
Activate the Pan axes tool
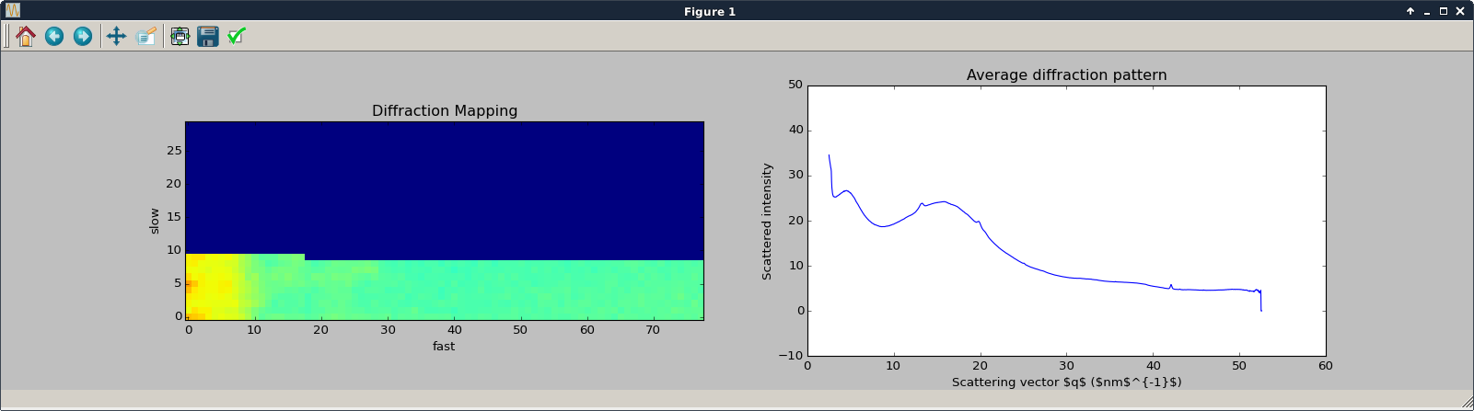[116, 36]
